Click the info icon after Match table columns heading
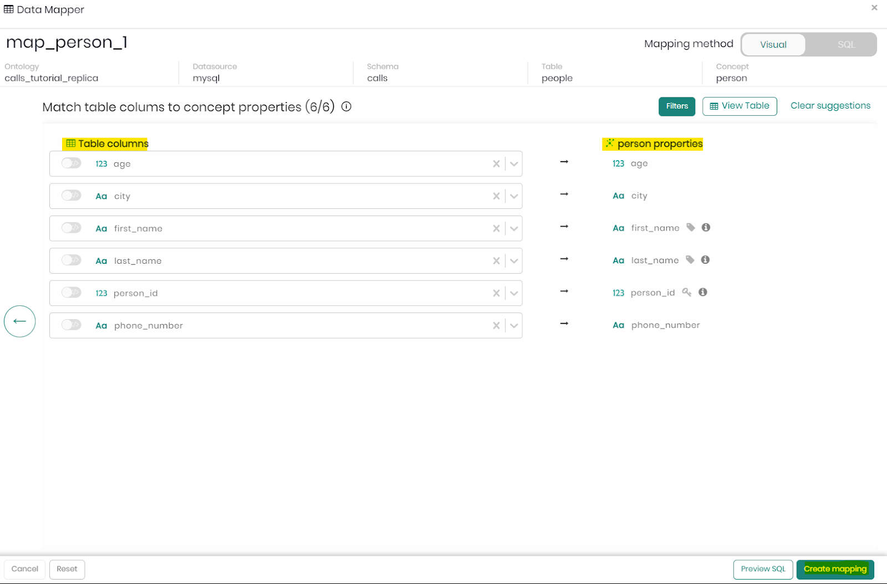 pos(346,106)
